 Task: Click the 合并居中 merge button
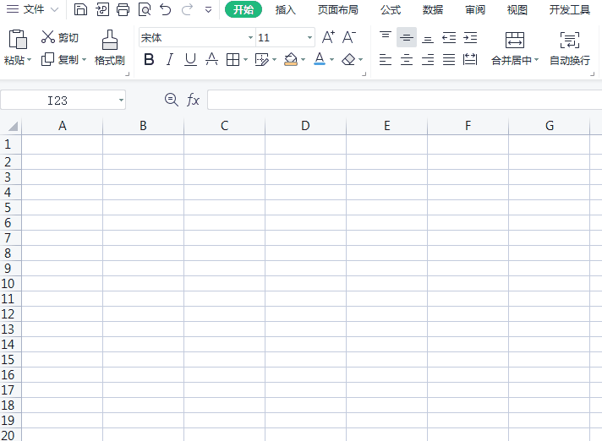pyautogui.click(x=514, y=48)
